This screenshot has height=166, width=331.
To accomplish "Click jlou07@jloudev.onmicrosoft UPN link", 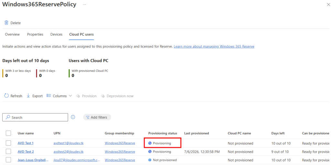I will click(x=77, y=160).
